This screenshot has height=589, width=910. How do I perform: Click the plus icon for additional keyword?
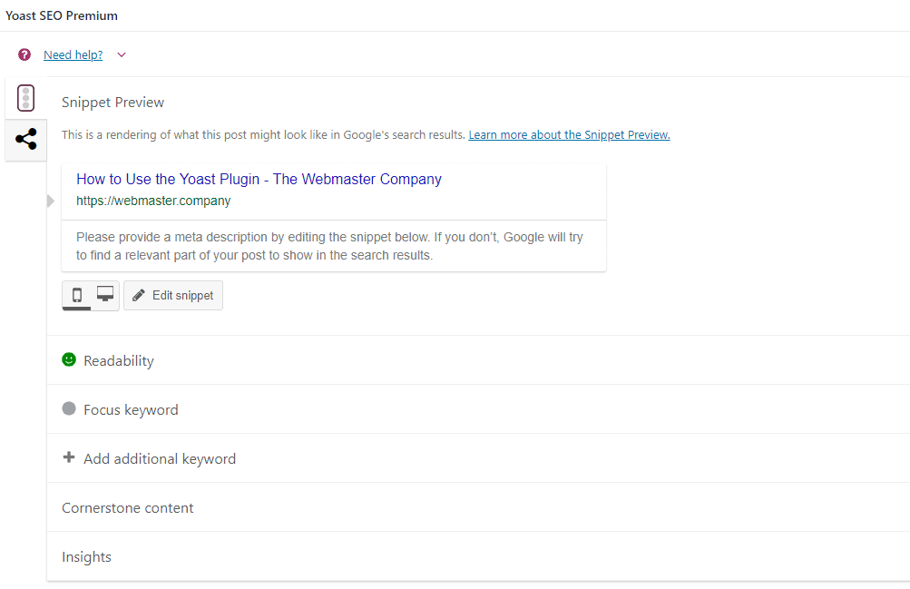69,457
